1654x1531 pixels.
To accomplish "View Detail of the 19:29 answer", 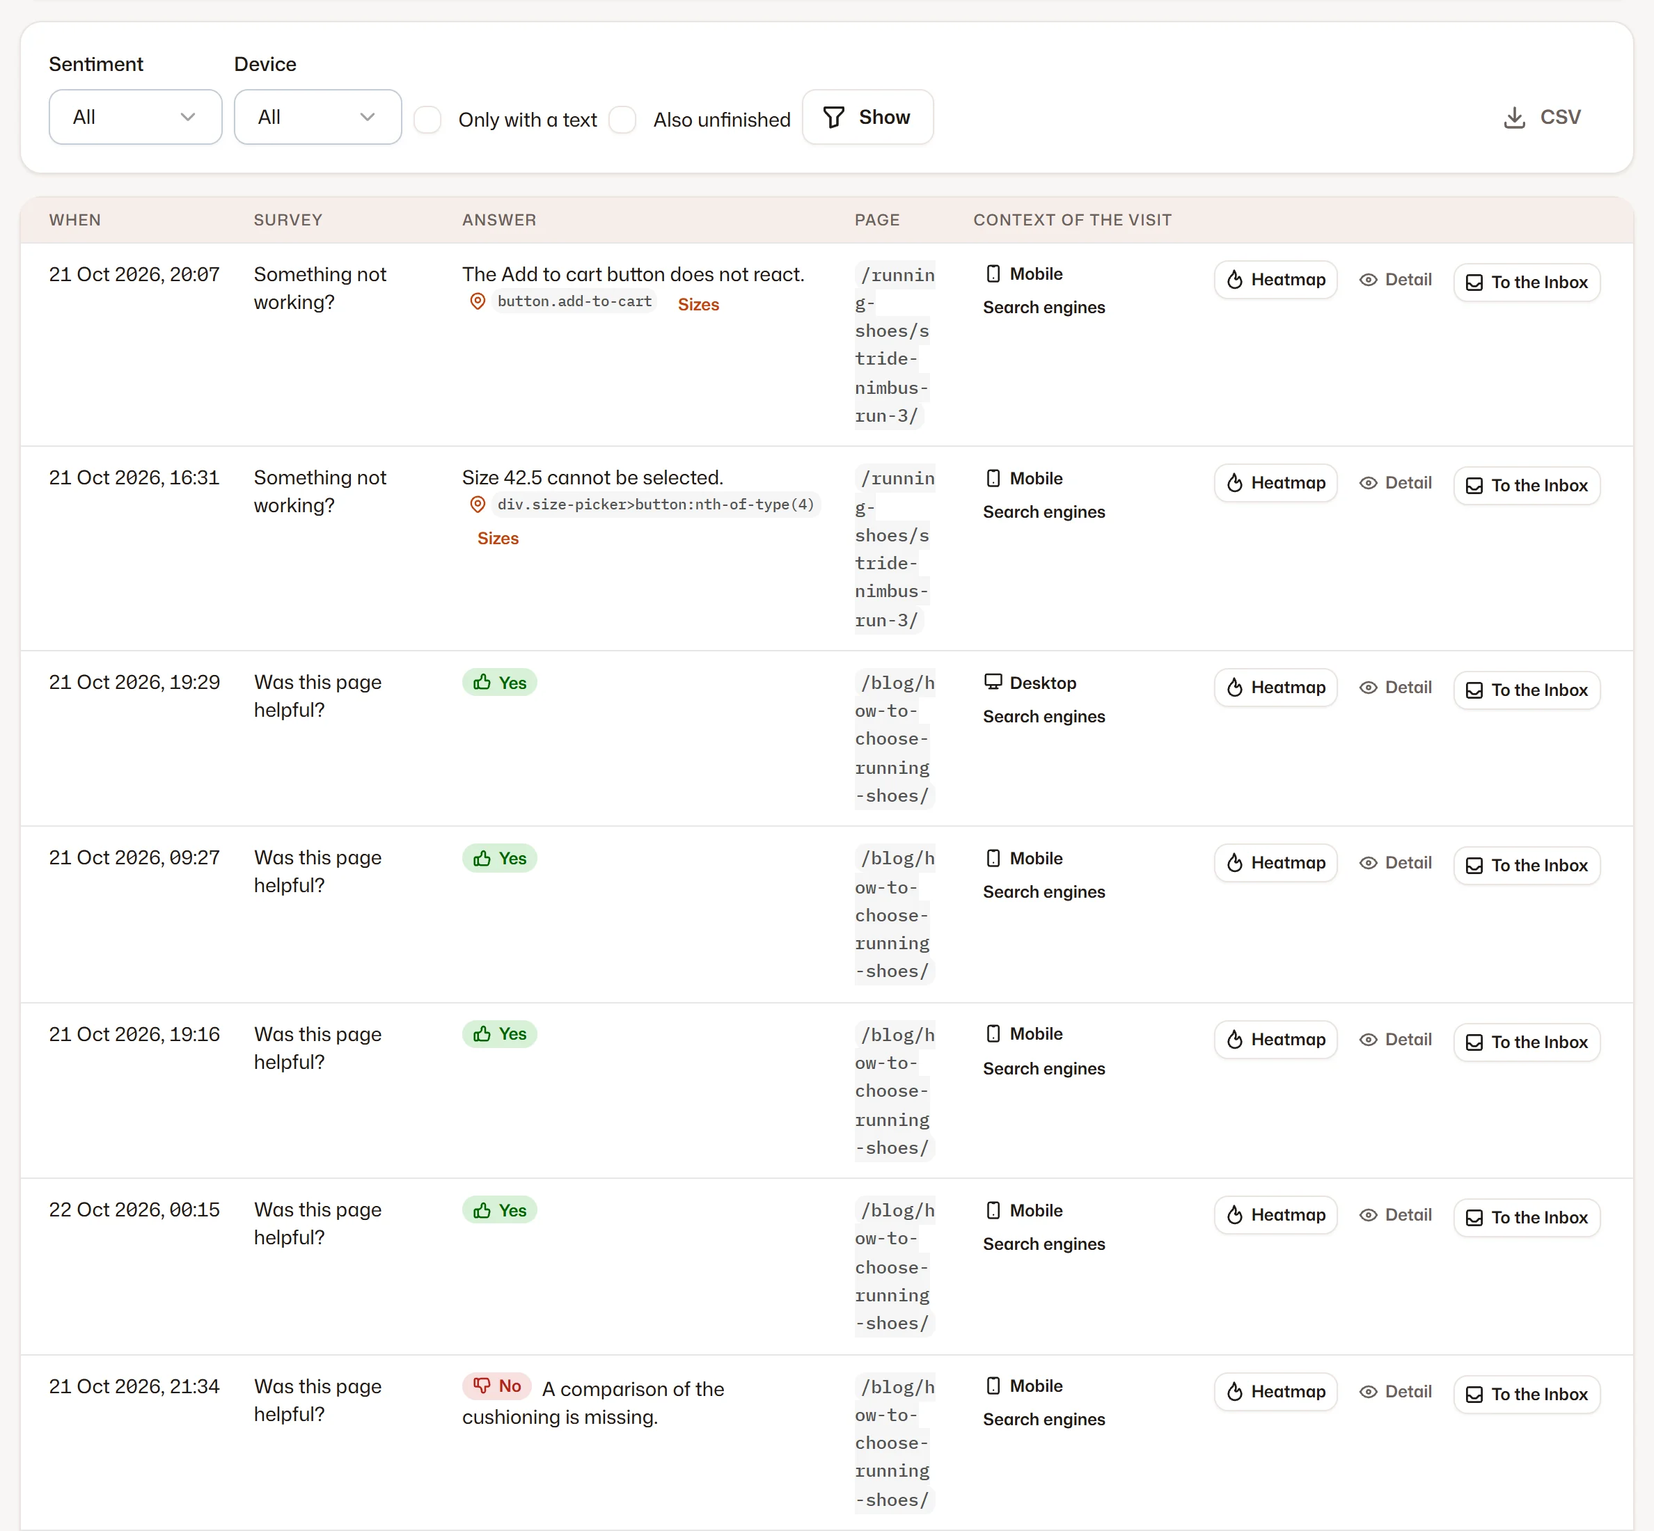I will tap(1396, 688).
